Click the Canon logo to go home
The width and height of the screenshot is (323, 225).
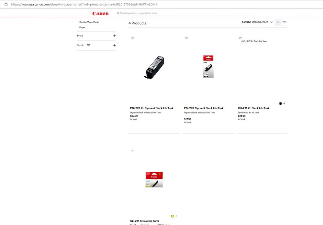[100, 13]
